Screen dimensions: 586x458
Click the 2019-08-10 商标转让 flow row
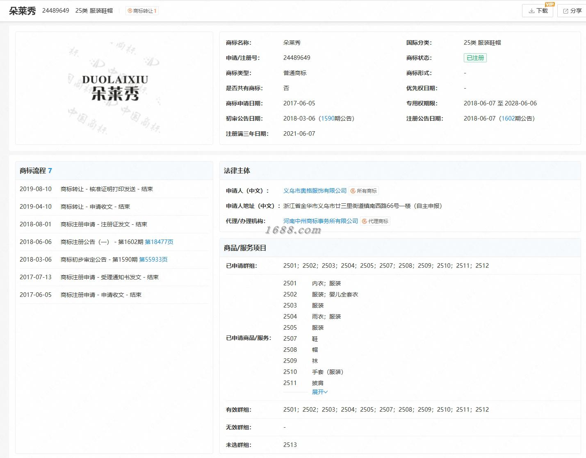click(x=114, y=189)
